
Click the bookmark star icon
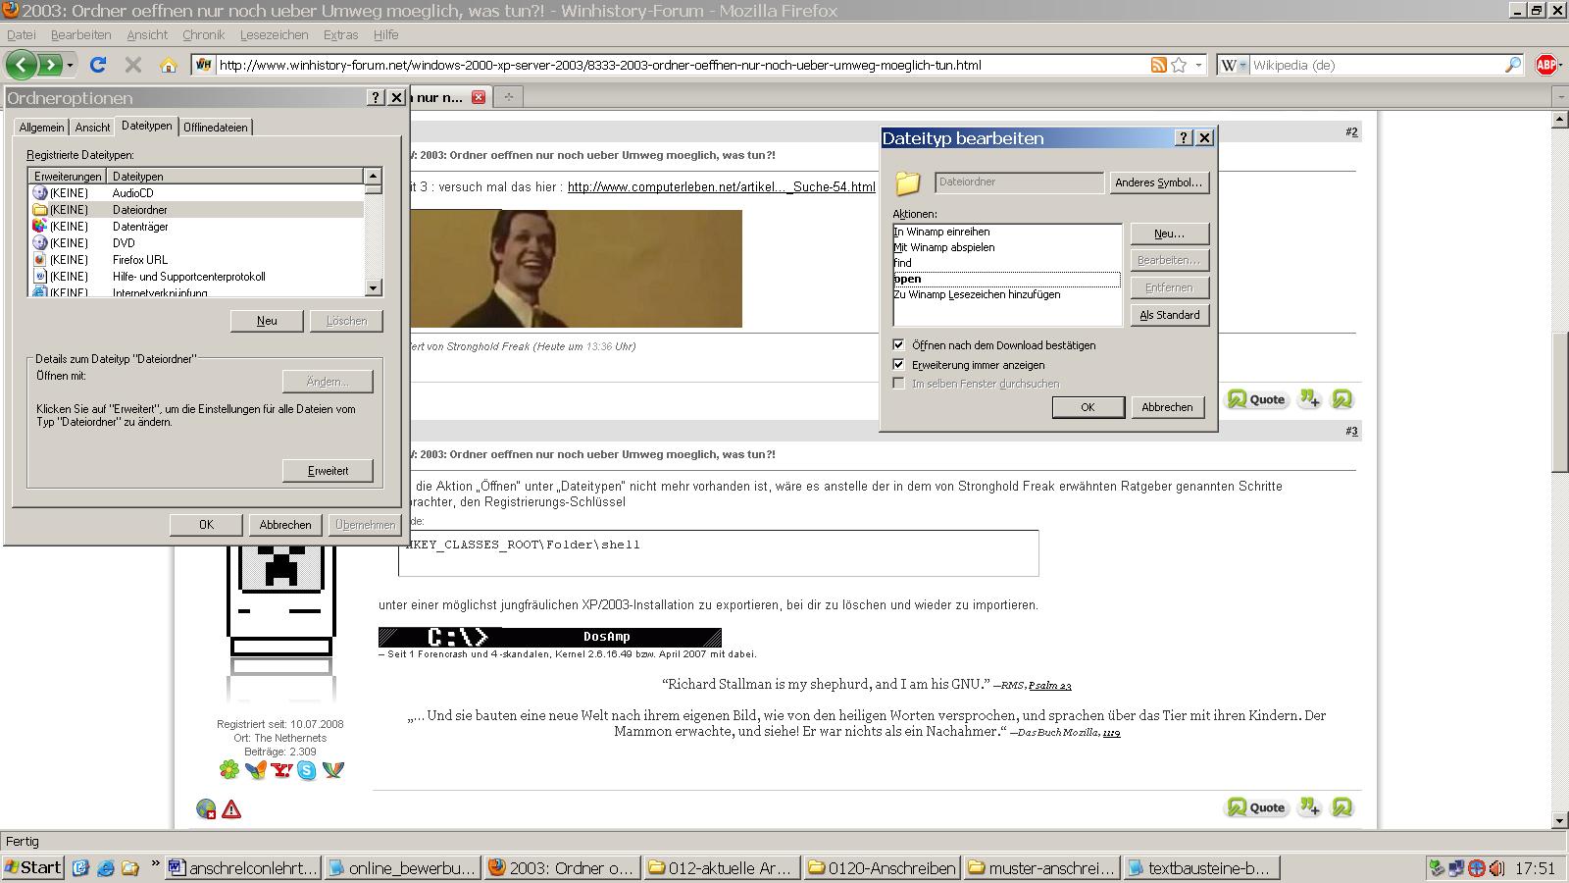point(1179,65)
